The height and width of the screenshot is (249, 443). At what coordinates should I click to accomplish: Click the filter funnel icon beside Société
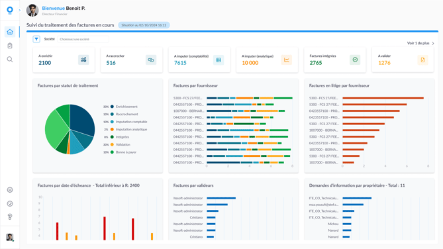tap(36, 39)
